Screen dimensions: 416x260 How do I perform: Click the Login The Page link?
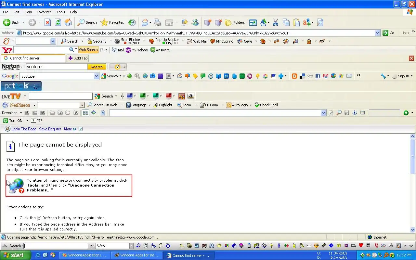[x=24, y=129]
